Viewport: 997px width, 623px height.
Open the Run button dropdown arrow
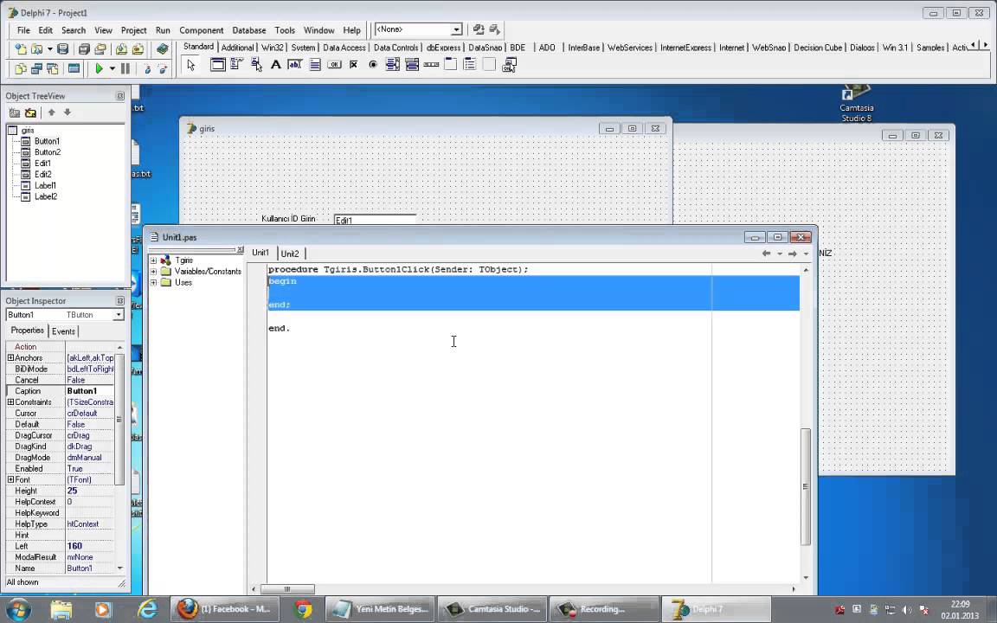(112, 68)
